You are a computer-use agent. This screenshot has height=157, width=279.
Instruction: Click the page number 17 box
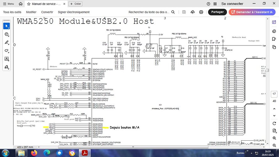click(274, 94)
